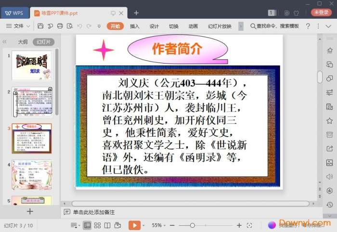Select slide 3 thumbnail 作者简介
This screenshot has width=337, height=232.
coord(32,138)
